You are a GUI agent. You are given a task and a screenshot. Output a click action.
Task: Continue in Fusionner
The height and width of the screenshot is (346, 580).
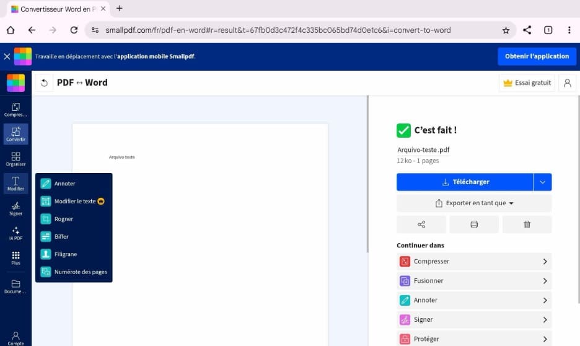[474, 281]
